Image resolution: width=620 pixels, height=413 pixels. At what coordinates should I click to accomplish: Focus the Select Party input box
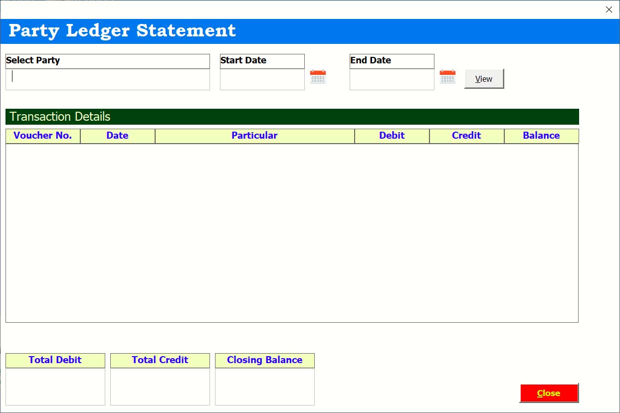pos(107,79)
